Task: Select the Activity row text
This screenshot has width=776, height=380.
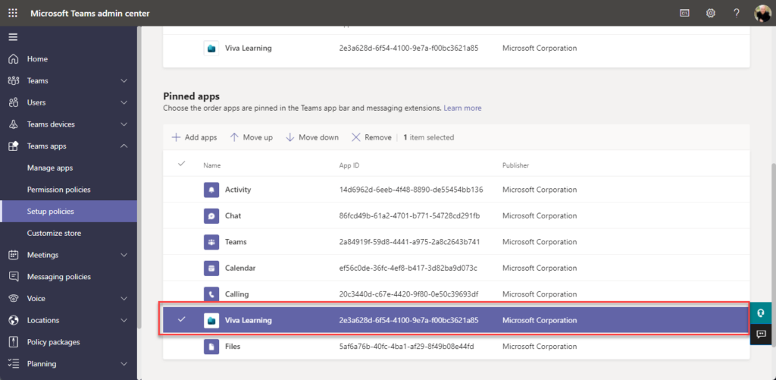Action: pyautogui.click(x=237, y=190)
